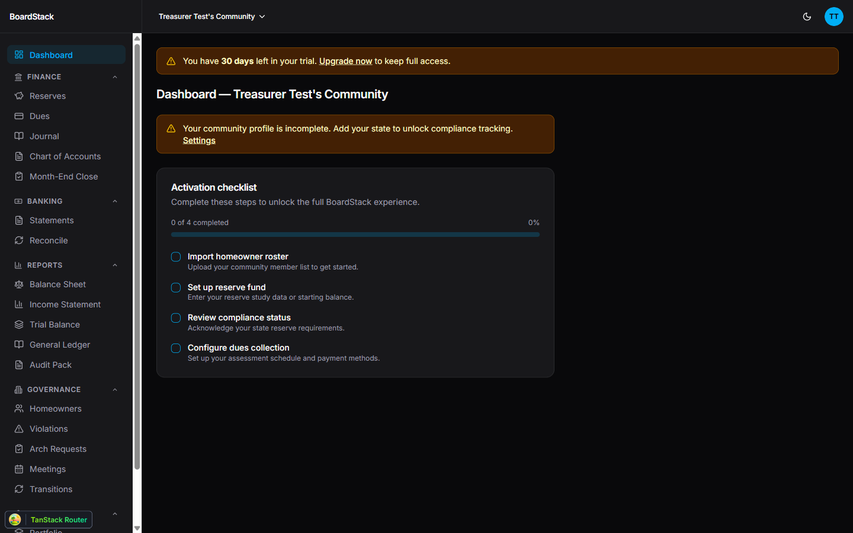Image resolution: width=853 pixels, height=533 pixels.
Task: Click the Chart of Accounts document icon
Action: click(19, 156)
